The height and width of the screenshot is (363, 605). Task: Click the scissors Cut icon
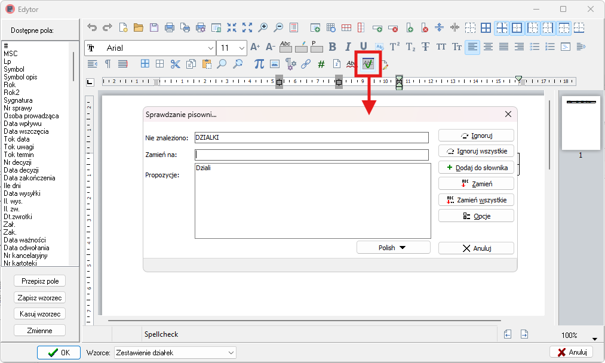[x=175, y=64]
